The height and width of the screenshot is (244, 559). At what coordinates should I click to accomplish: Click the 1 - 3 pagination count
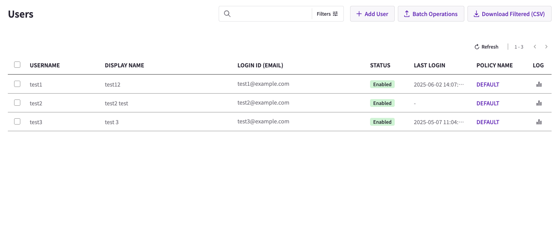pyautogui.click(x=519, y=47)
